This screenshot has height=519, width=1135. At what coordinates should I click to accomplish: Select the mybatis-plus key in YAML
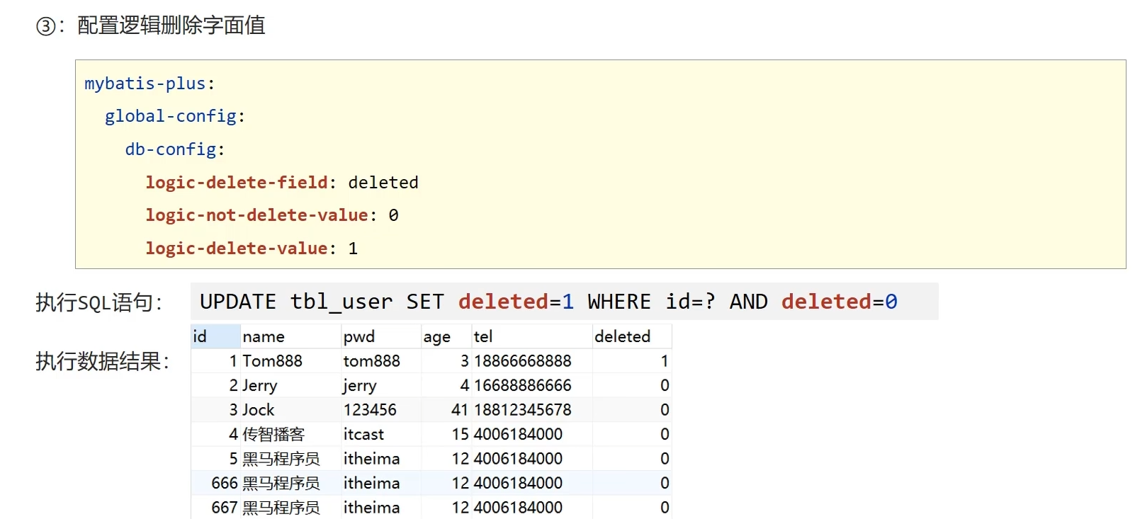pos(145,84)
